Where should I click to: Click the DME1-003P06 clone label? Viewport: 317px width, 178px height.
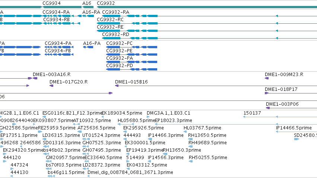point(282,104)
